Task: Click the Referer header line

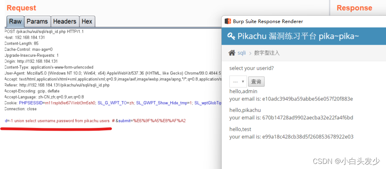Action: point(57,85)
